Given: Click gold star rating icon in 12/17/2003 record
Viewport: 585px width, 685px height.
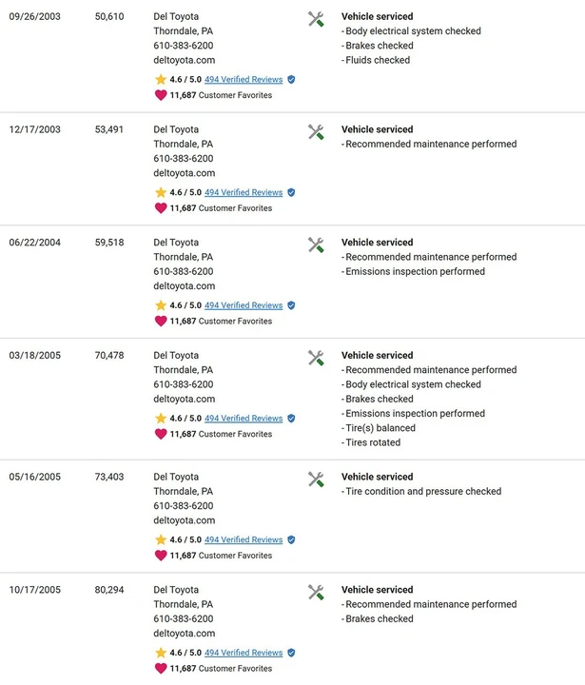Looking at the screenshot, I should tap(161, 192).
